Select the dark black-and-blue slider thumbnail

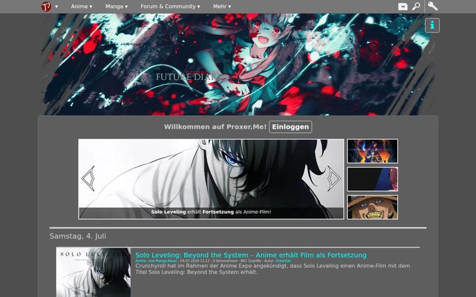click(x=372, y=179)
